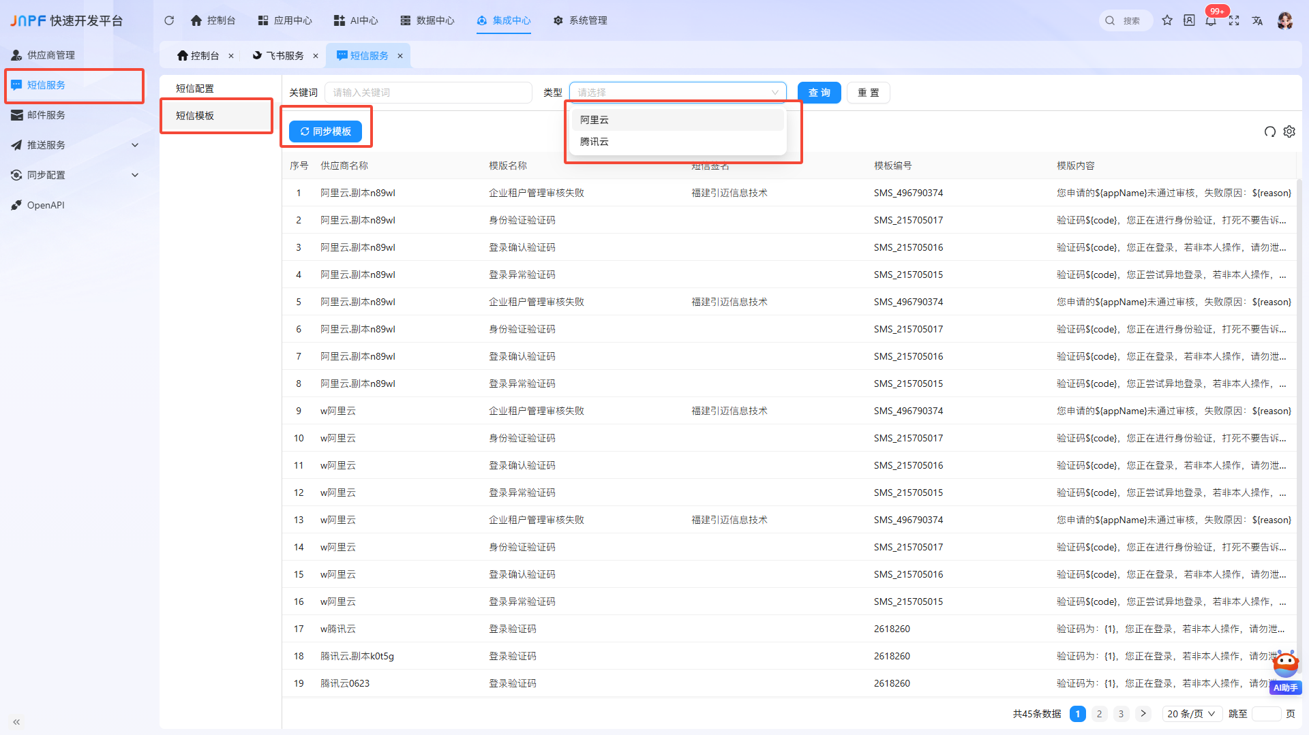
Task: Open table column settings gear
Action: pyautogui.click(x=1289, y=131)
